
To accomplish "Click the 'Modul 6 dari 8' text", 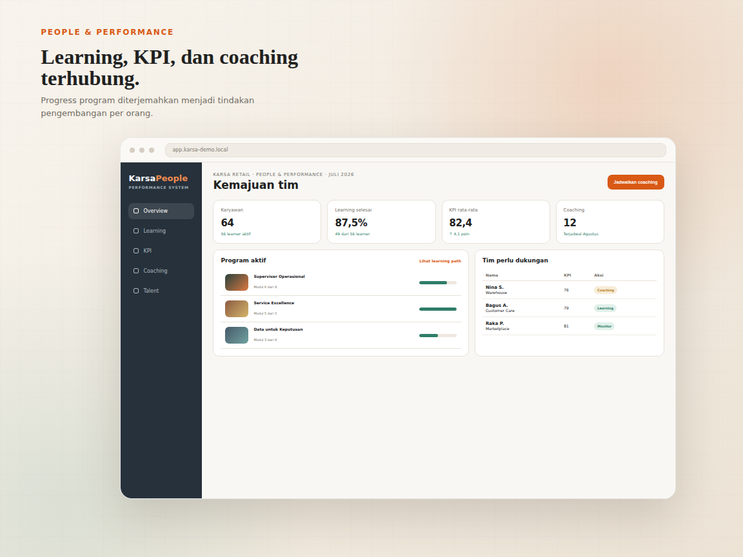I will point(265,287).
